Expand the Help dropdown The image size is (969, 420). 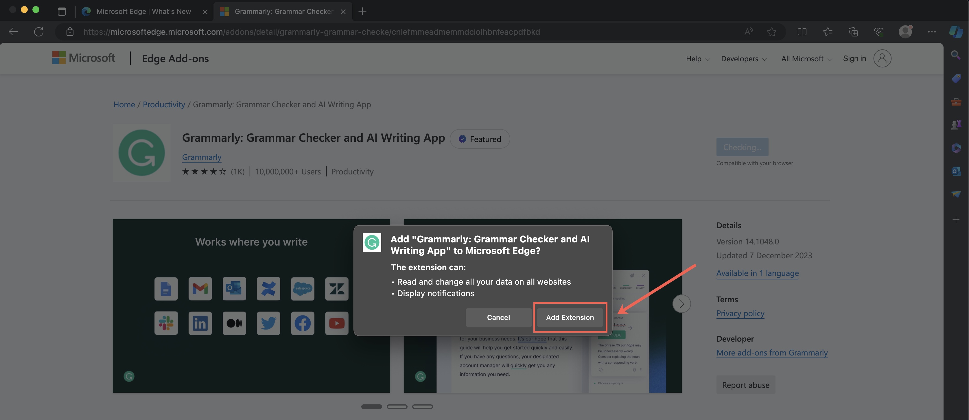pyautogui.click(x=698, y=59)
